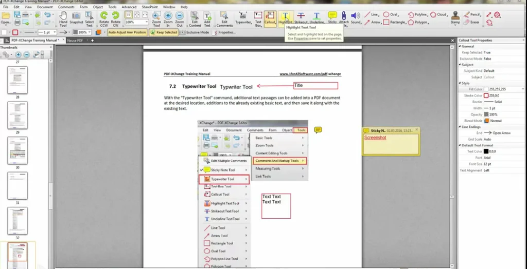This screenshot has width=527, height=269.
Task: Collapse the Subject properties section
Action: pos(460,65)
